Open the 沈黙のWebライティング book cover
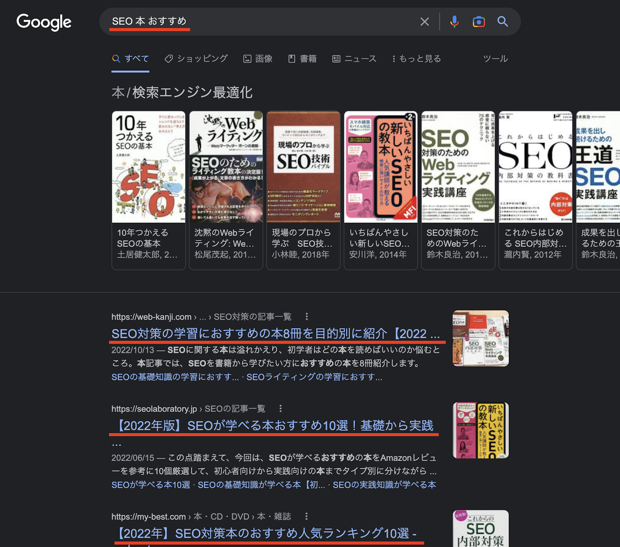This screenshot has height=547, width=620. click(226, 167)
